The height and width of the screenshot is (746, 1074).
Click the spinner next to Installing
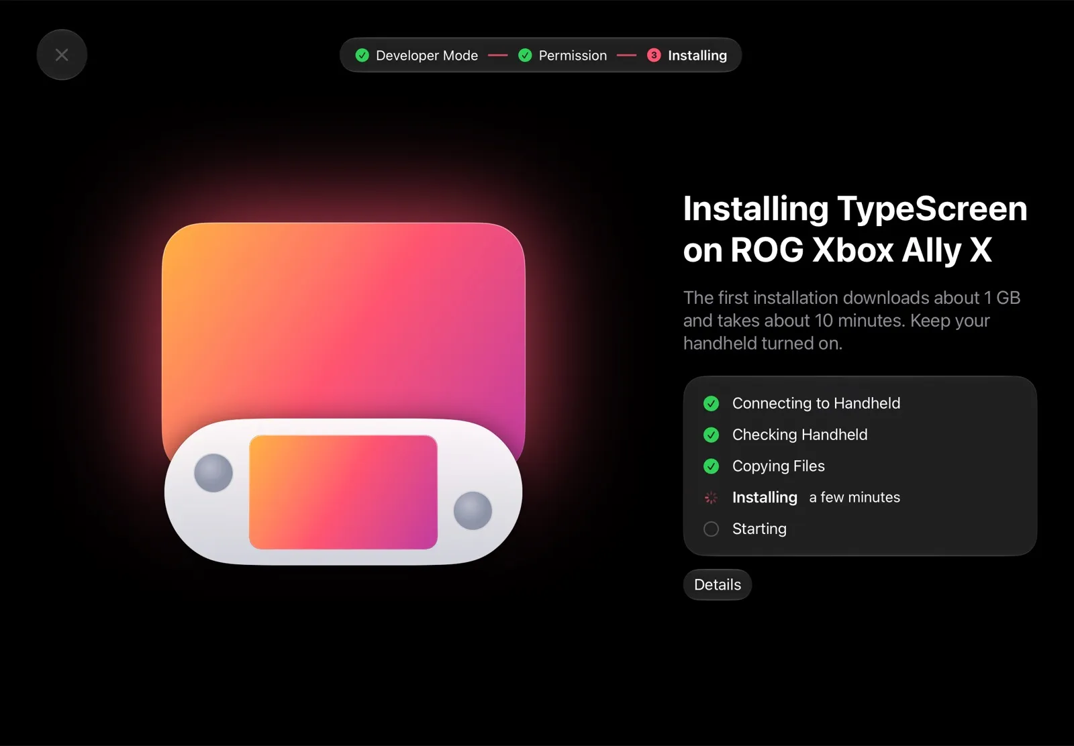711,498
